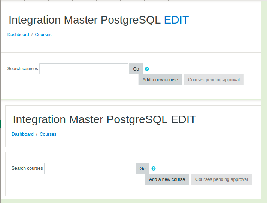267x203 pixels.
Task: Click upper Courses pending approval button
Action: (214, 80)
